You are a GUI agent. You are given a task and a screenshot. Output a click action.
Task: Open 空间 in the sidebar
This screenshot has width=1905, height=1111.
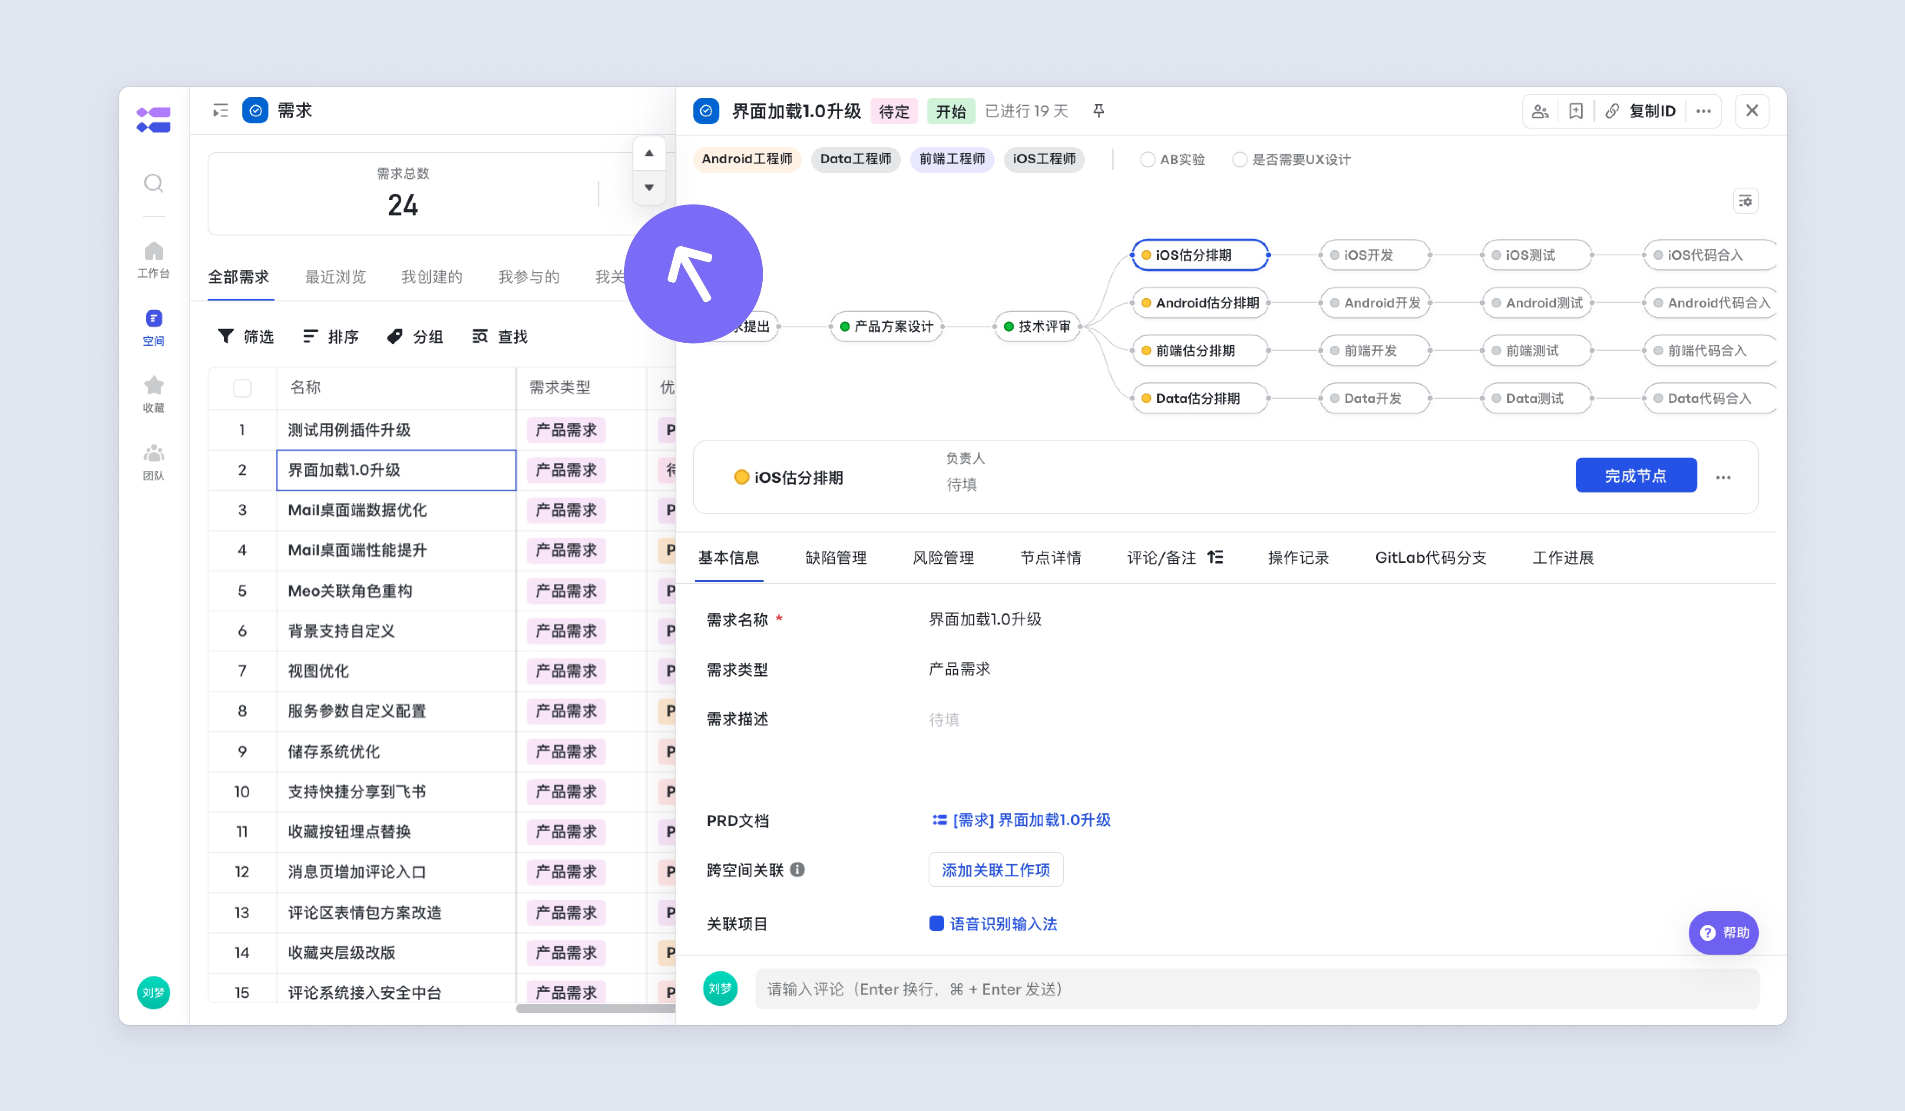click(153, 327)
